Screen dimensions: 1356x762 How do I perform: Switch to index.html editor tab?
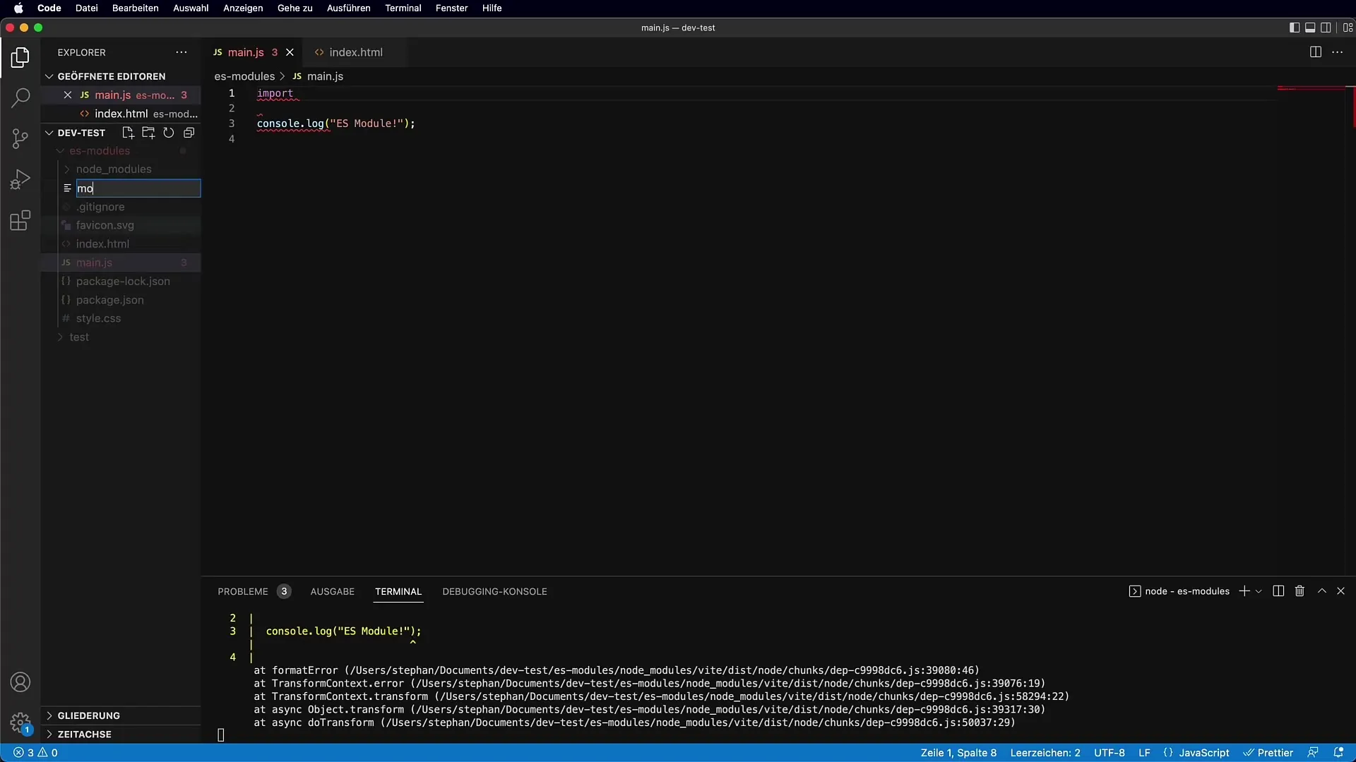coord(356,52)
